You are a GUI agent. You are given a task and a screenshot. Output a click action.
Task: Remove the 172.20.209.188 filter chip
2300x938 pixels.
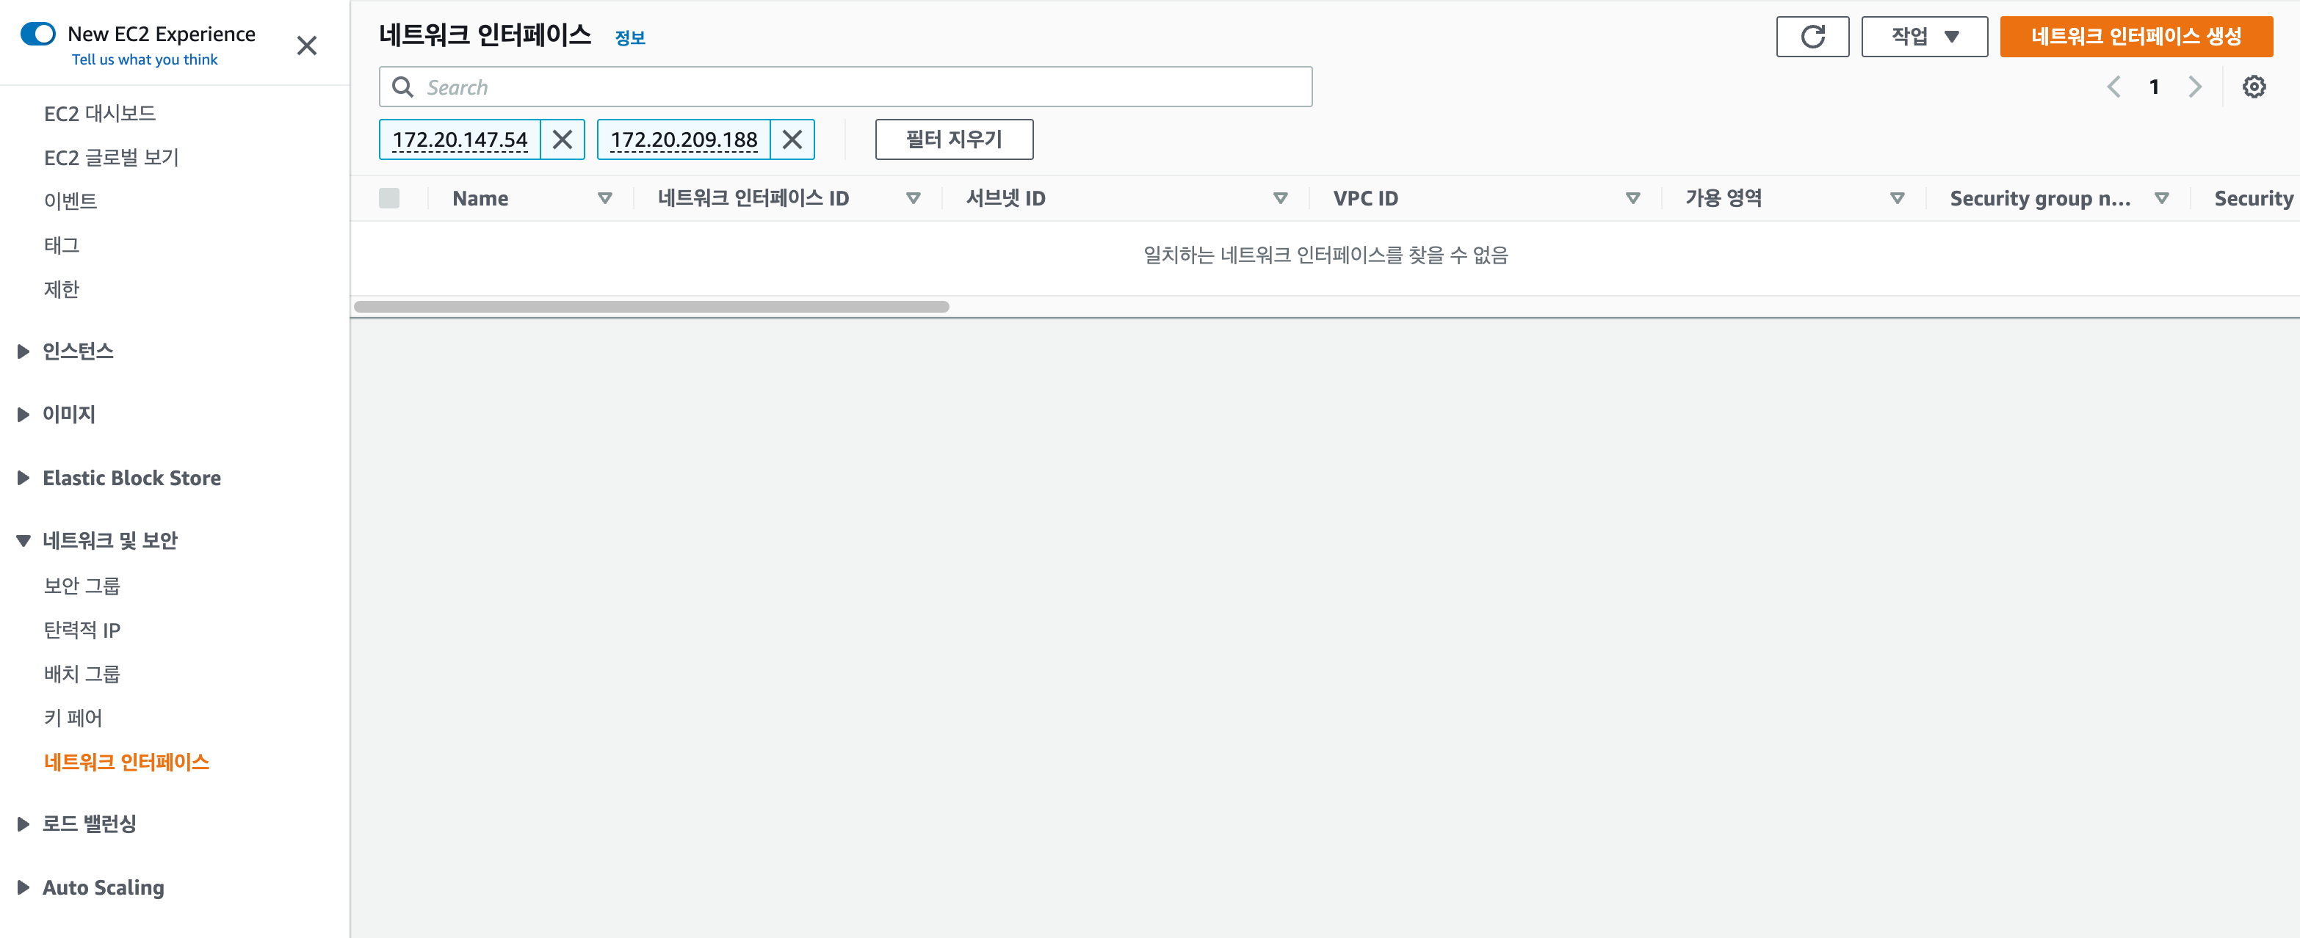791,139
